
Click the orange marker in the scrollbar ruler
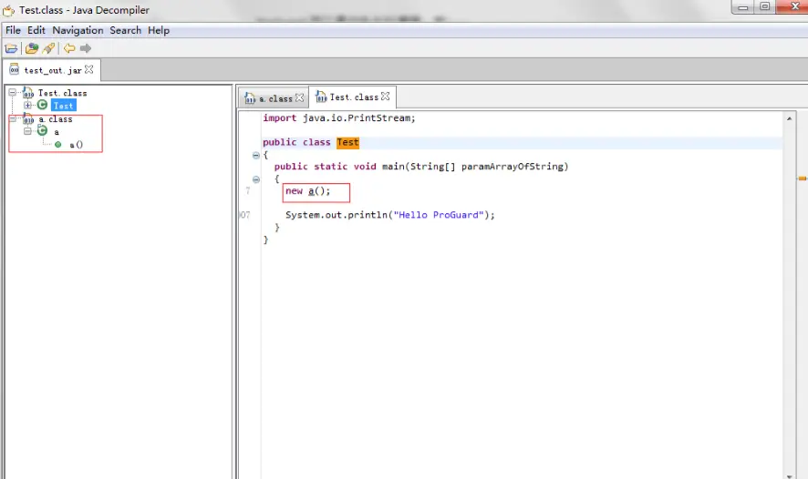(x=803, y=178)
